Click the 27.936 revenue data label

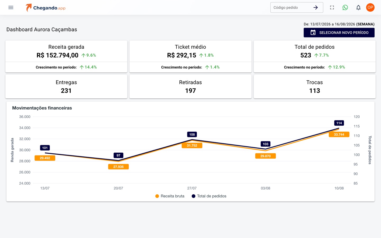click(119, 167)
